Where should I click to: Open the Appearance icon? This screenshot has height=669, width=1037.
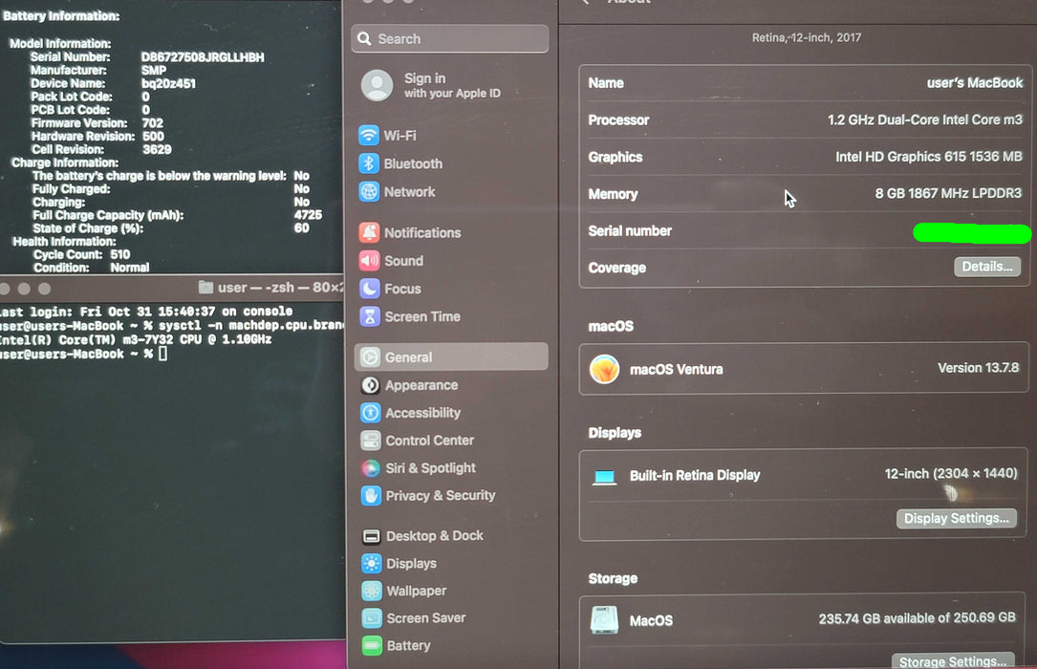pos(371,385)
